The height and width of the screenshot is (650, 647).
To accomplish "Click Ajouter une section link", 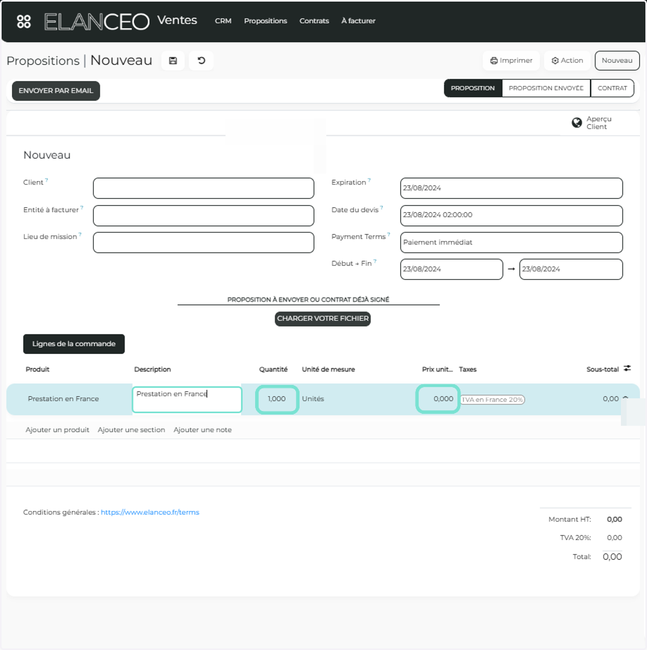I will [x=132, y=430].
